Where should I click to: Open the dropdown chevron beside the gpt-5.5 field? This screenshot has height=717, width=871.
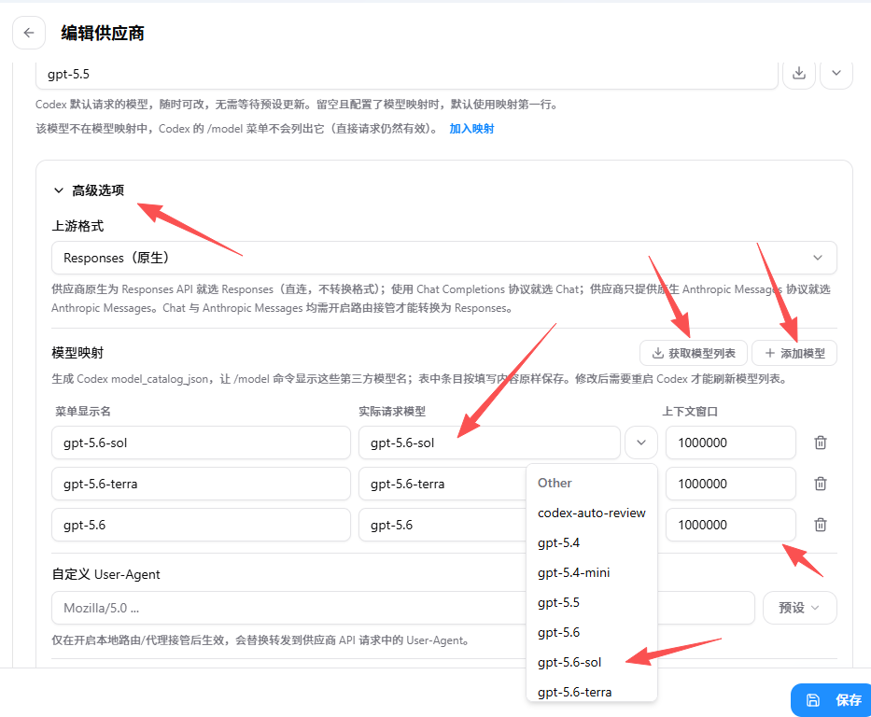click(x=836, y=74)
